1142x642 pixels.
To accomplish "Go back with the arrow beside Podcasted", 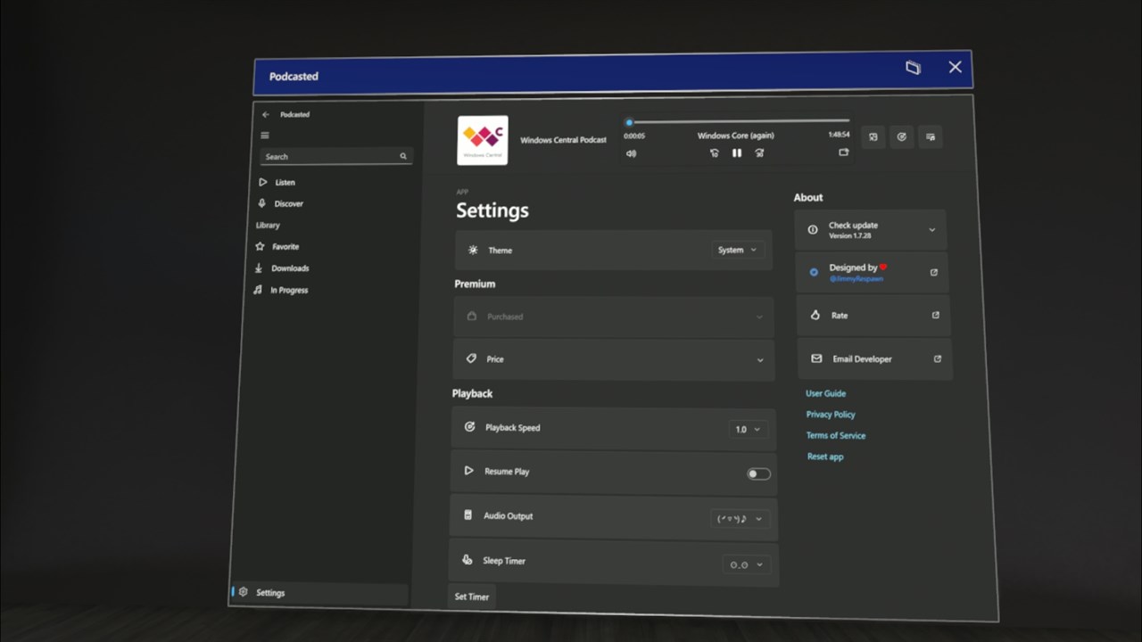I will (265, 114).
